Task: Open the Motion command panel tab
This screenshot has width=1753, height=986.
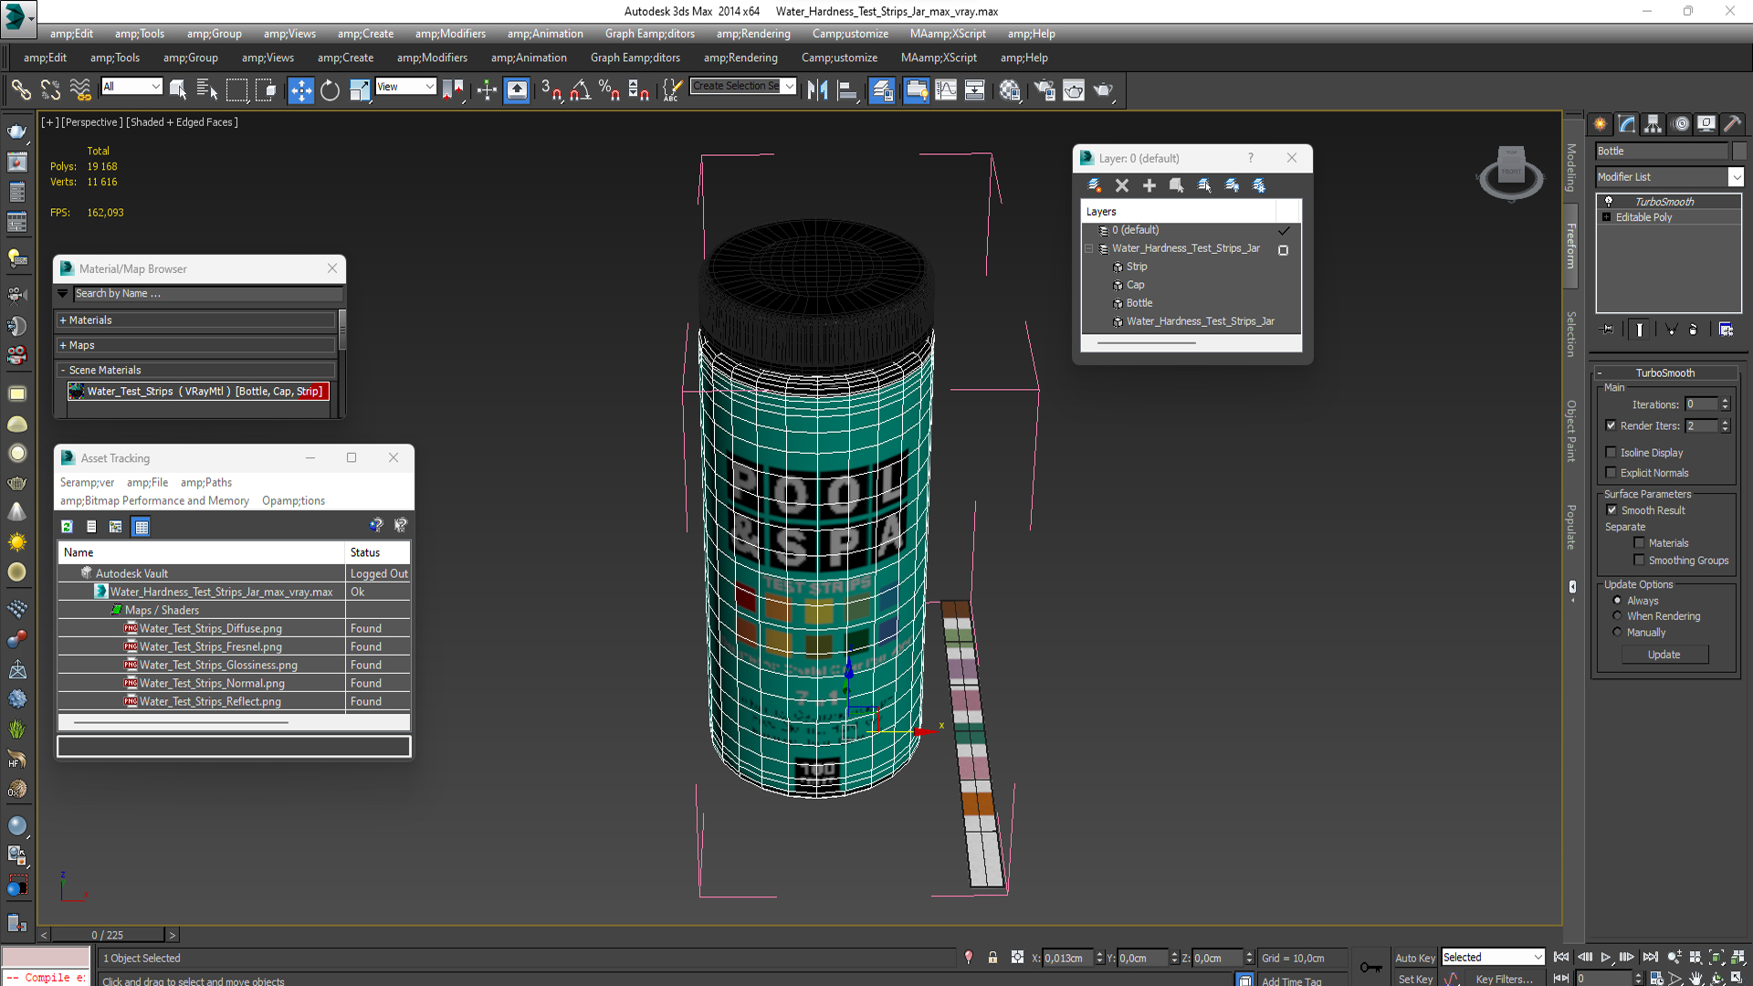Action: pos(1680,124)
